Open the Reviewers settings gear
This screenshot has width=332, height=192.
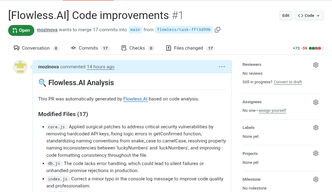pos(316,65)
